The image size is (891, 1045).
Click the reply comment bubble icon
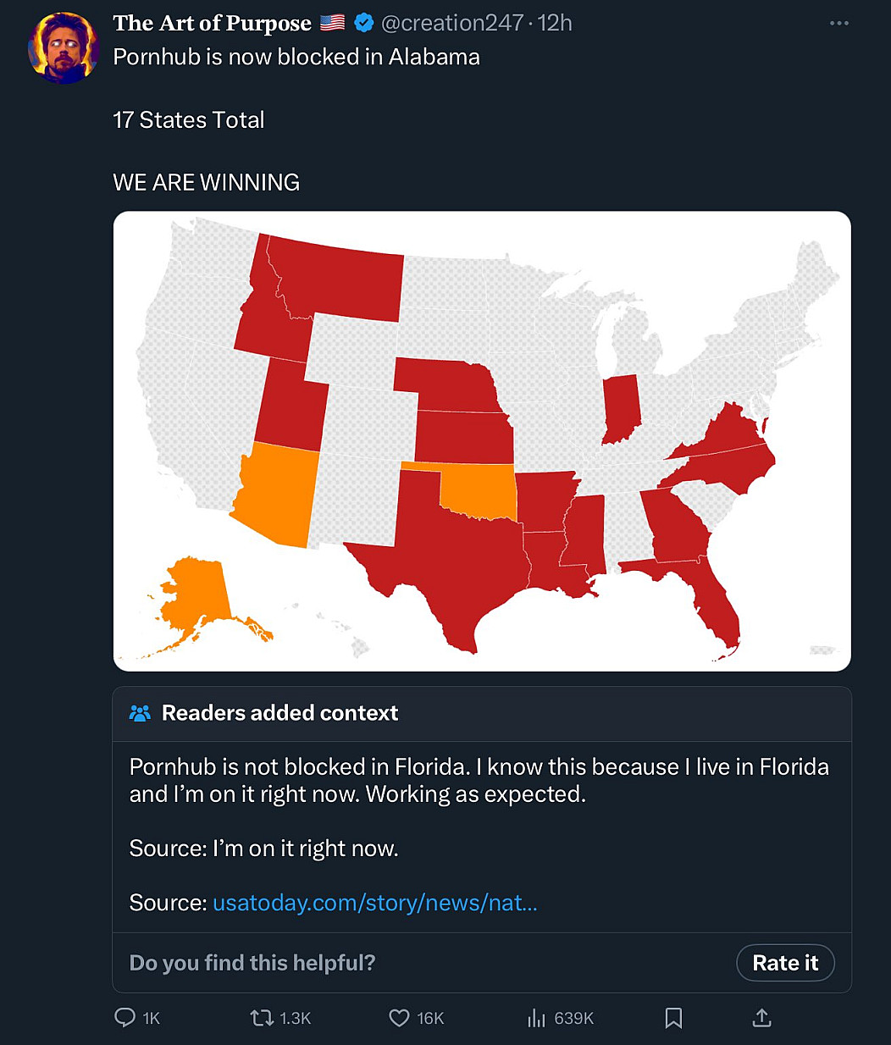tap(125, 1017)
